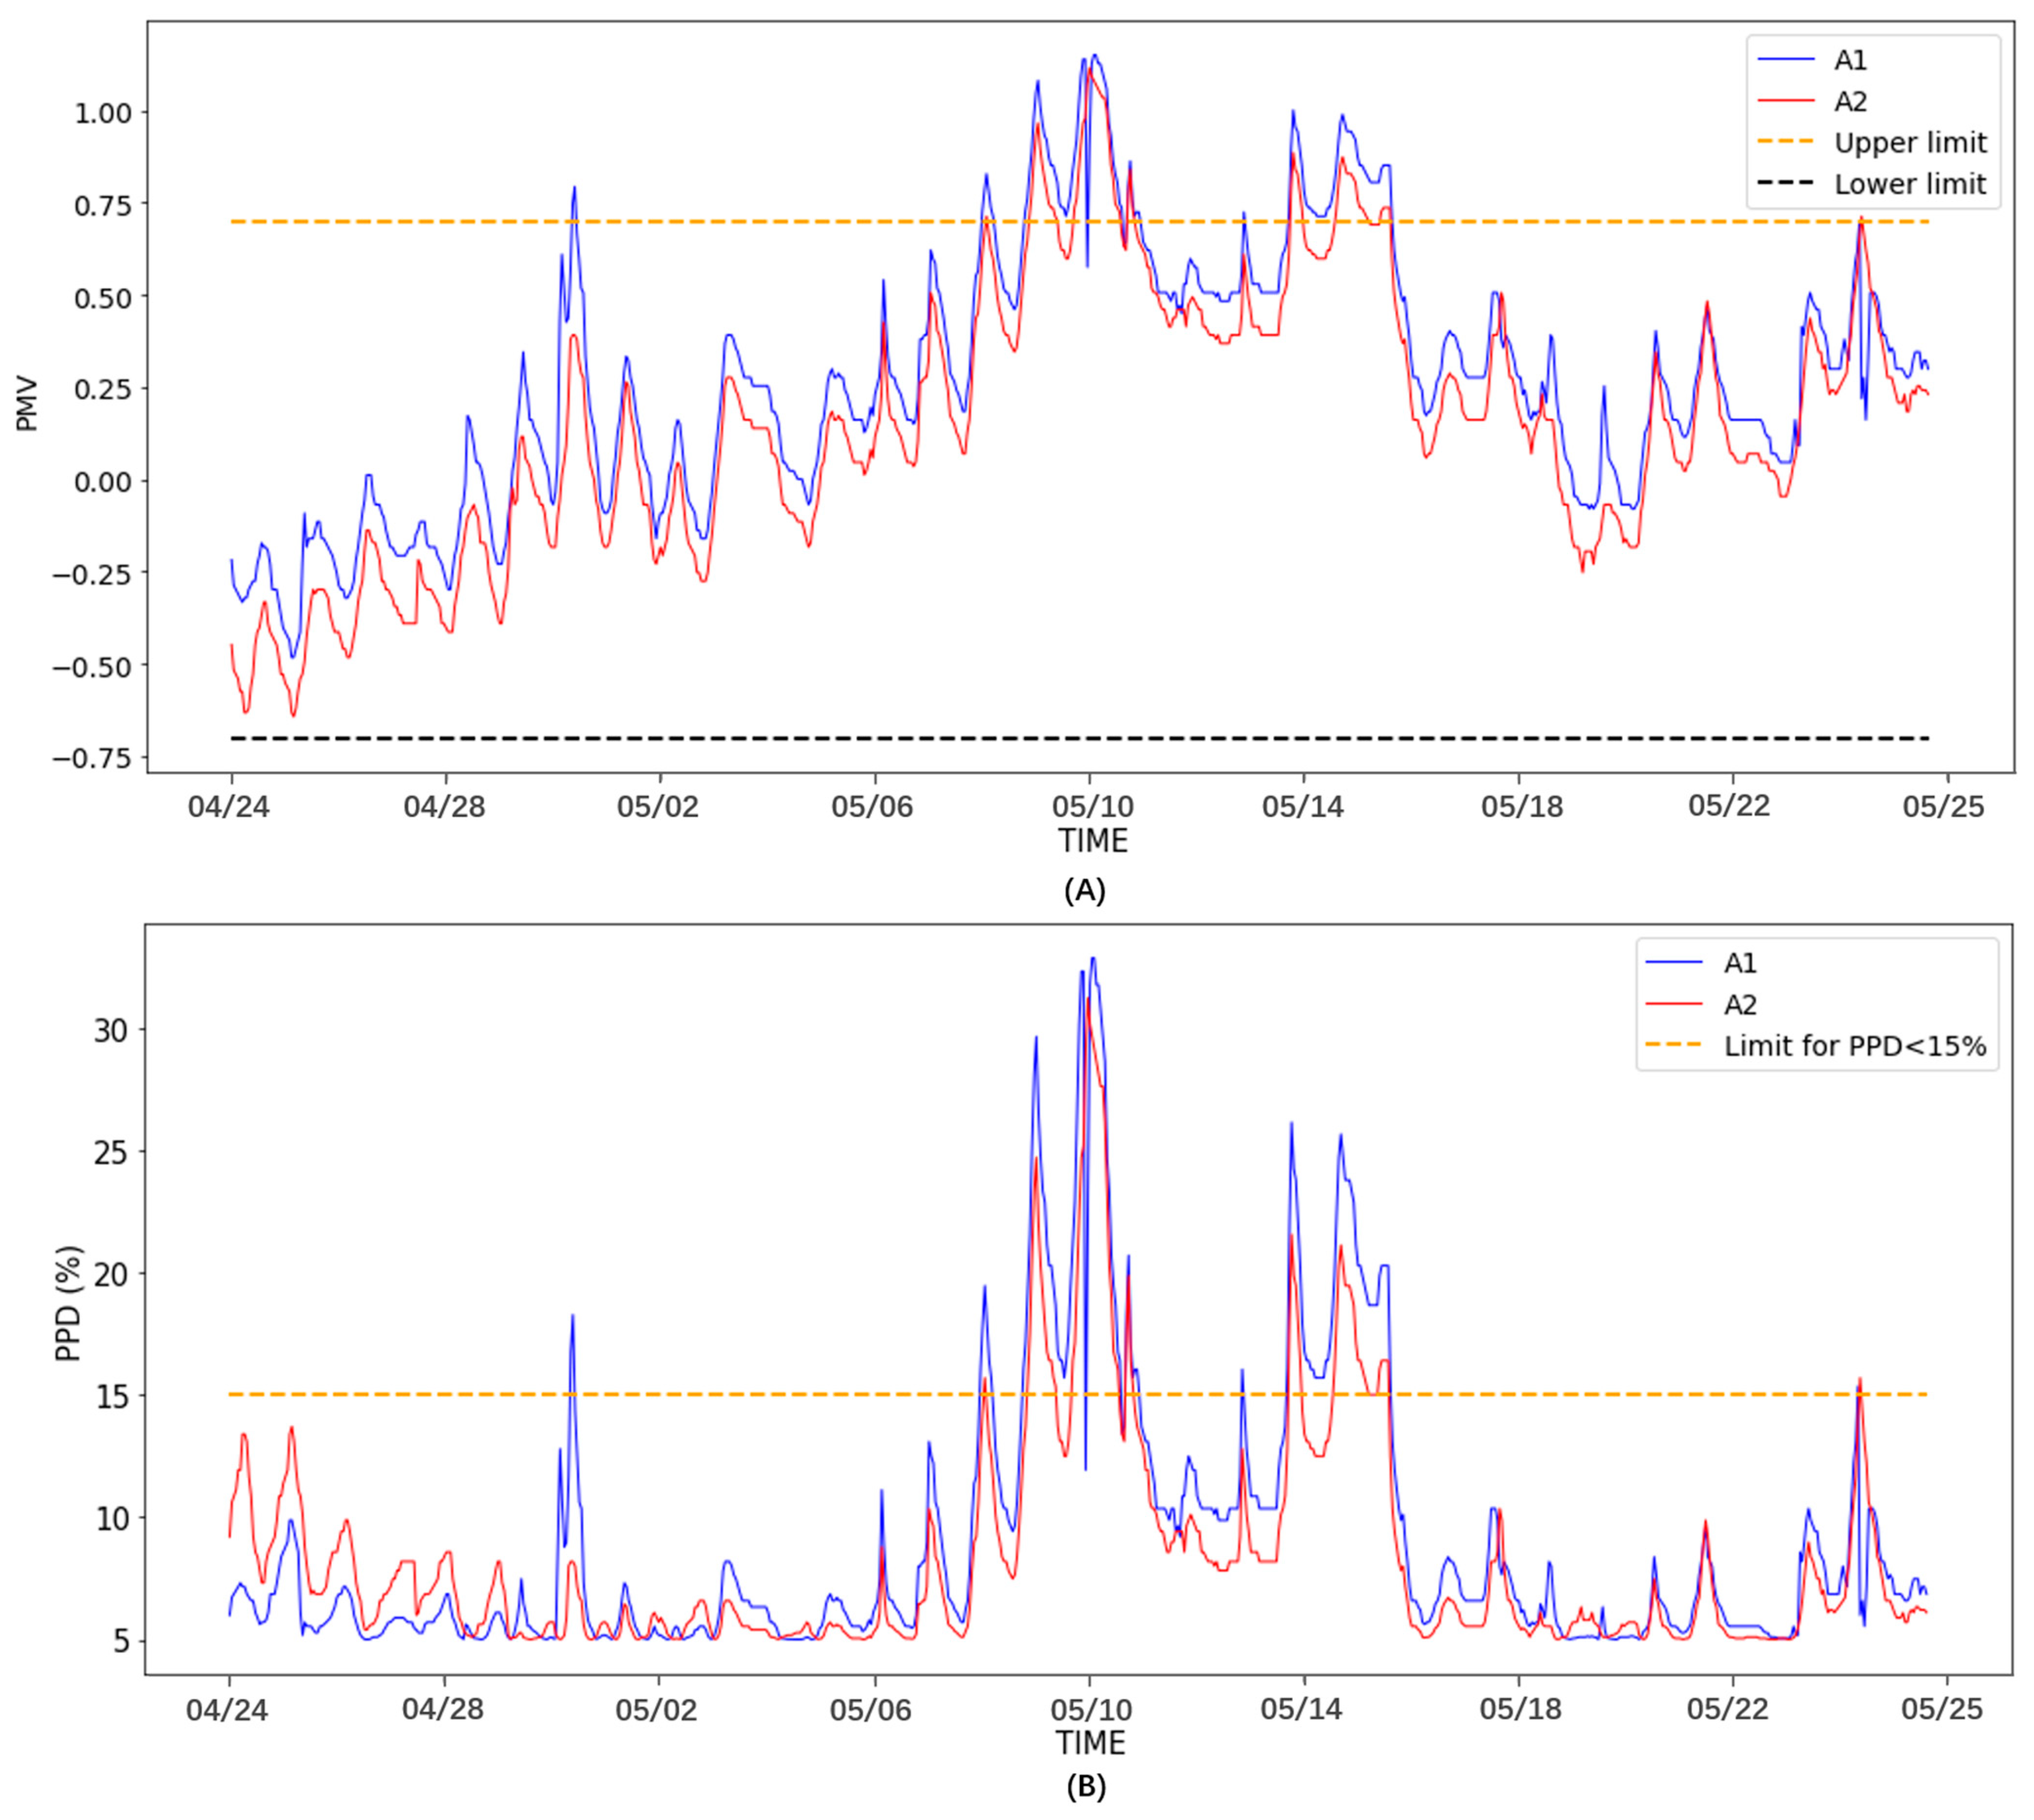The height and width of the screenshot is (1820, 2034).
Task: Click the blue A1 line swatch in PPD legend
Action: coord(1673,962)
